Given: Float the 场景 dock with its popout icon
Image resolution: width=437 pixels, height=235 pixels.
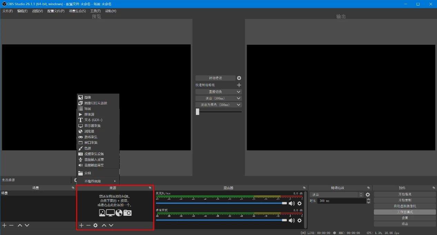Looking at the screenshot, I should pyautogui.click(x=73, y=188).
